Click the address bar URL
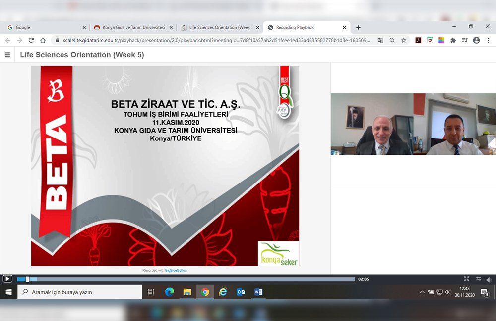Viewport: 496px width, 321px height. (213, 40)
